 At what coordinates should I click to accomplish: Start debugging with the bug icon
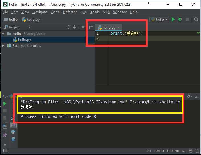point(180,20)
